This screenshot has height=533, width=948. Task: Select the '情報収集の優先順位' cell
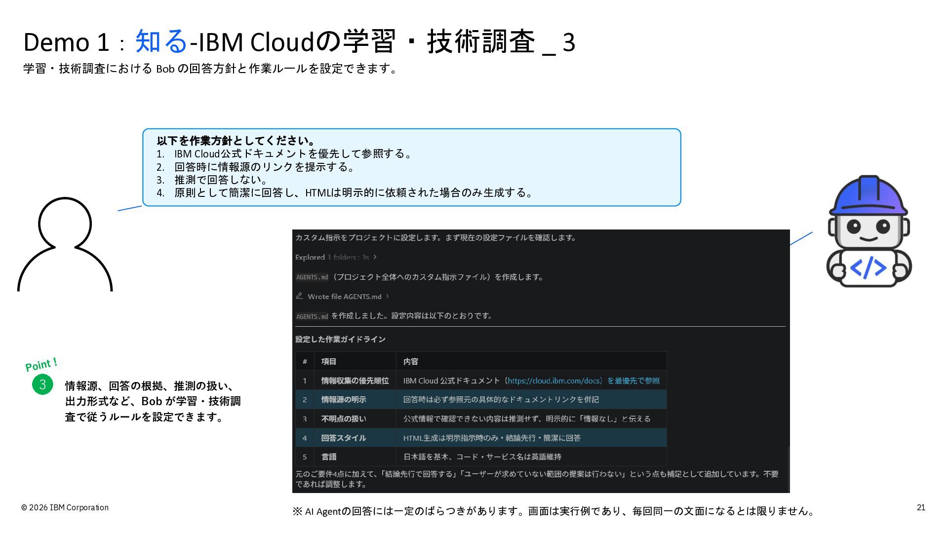355,381
